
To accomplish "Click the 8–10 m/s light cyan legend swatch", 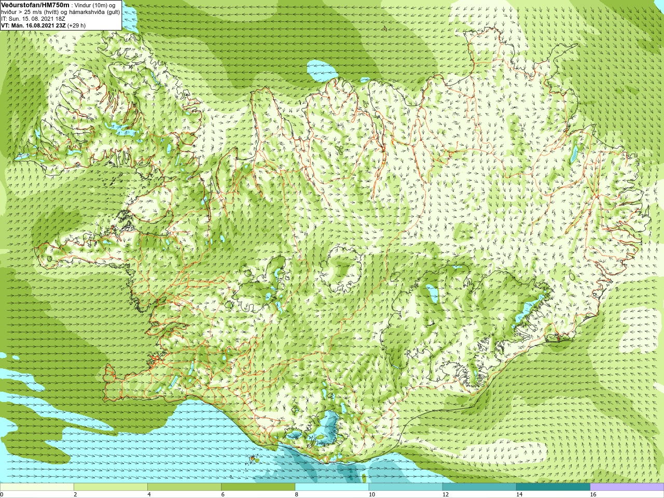I will [x=332, y=487].
